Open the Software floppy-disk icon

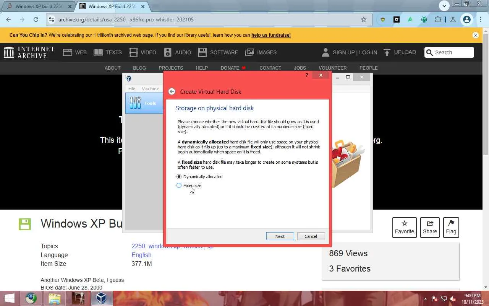click(202, 52)
